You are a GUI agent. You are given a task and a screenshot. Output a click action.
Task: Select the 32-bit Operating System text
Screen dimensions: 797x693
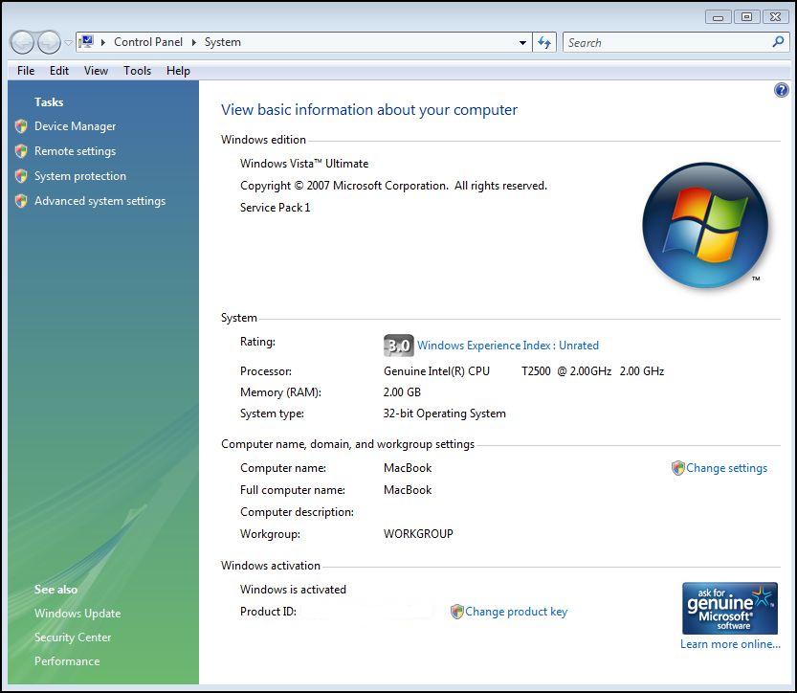[x=444, y=414]
